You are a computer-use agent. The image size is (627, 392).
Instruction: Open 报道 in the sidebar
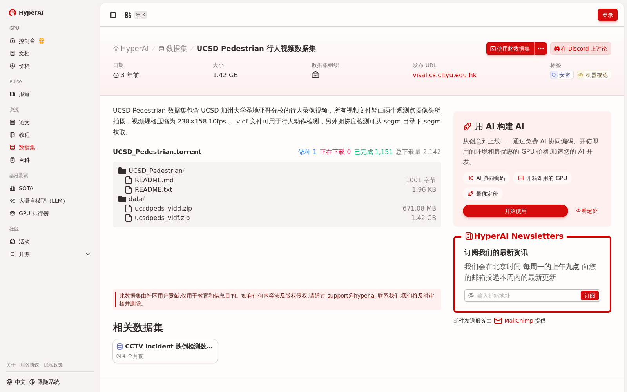point(24,94)
